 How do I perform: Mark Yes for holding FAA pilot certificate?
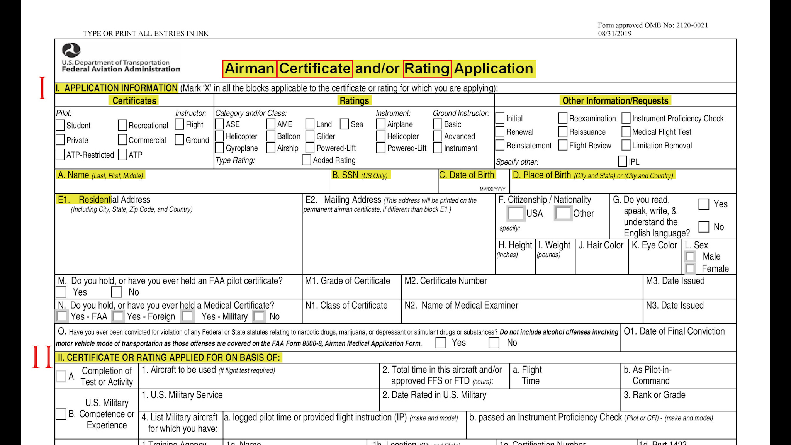61,292
